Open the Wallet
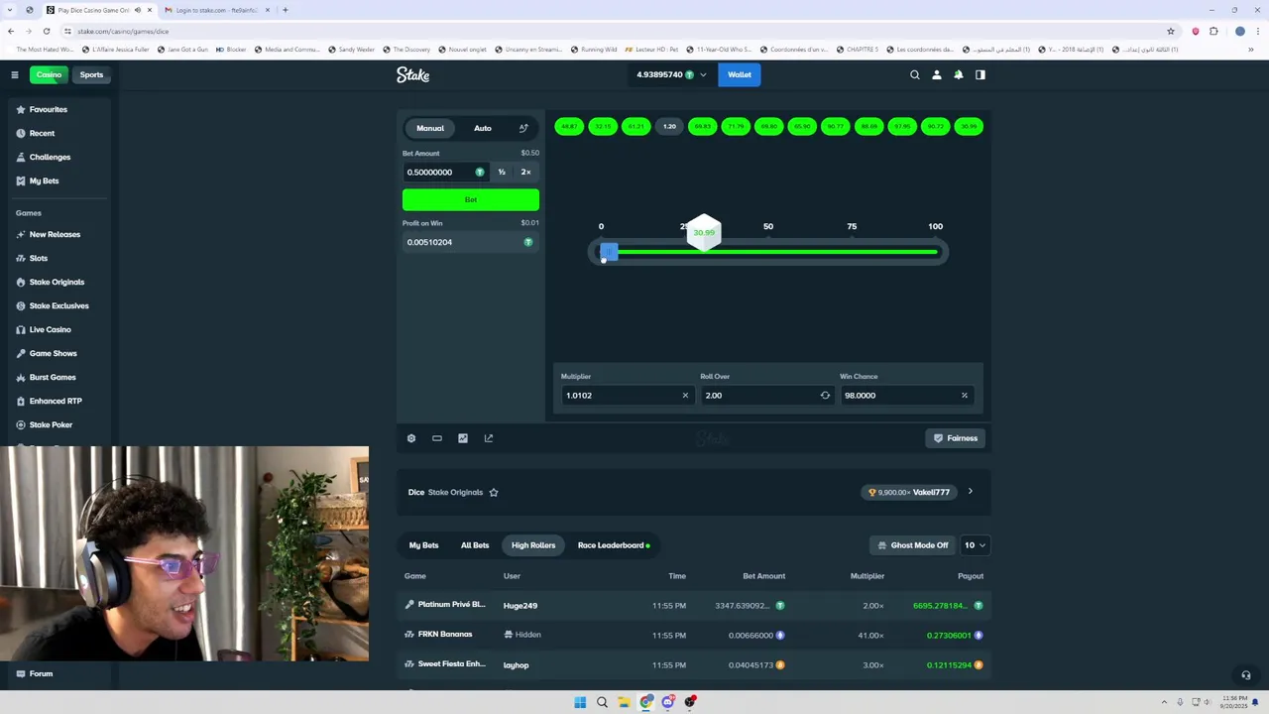Viewport: 1269px width, 714px height. coord(740,74)
